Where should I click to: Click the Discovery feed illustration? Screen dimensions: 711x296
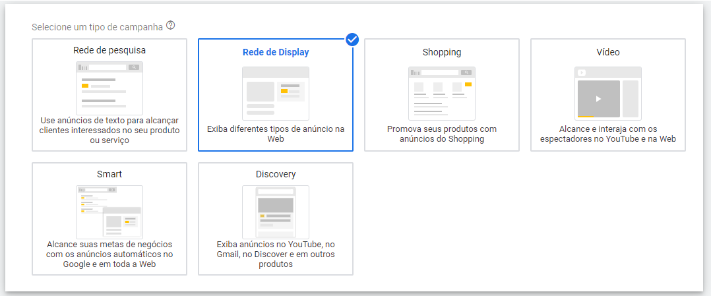tap(276, 212)
